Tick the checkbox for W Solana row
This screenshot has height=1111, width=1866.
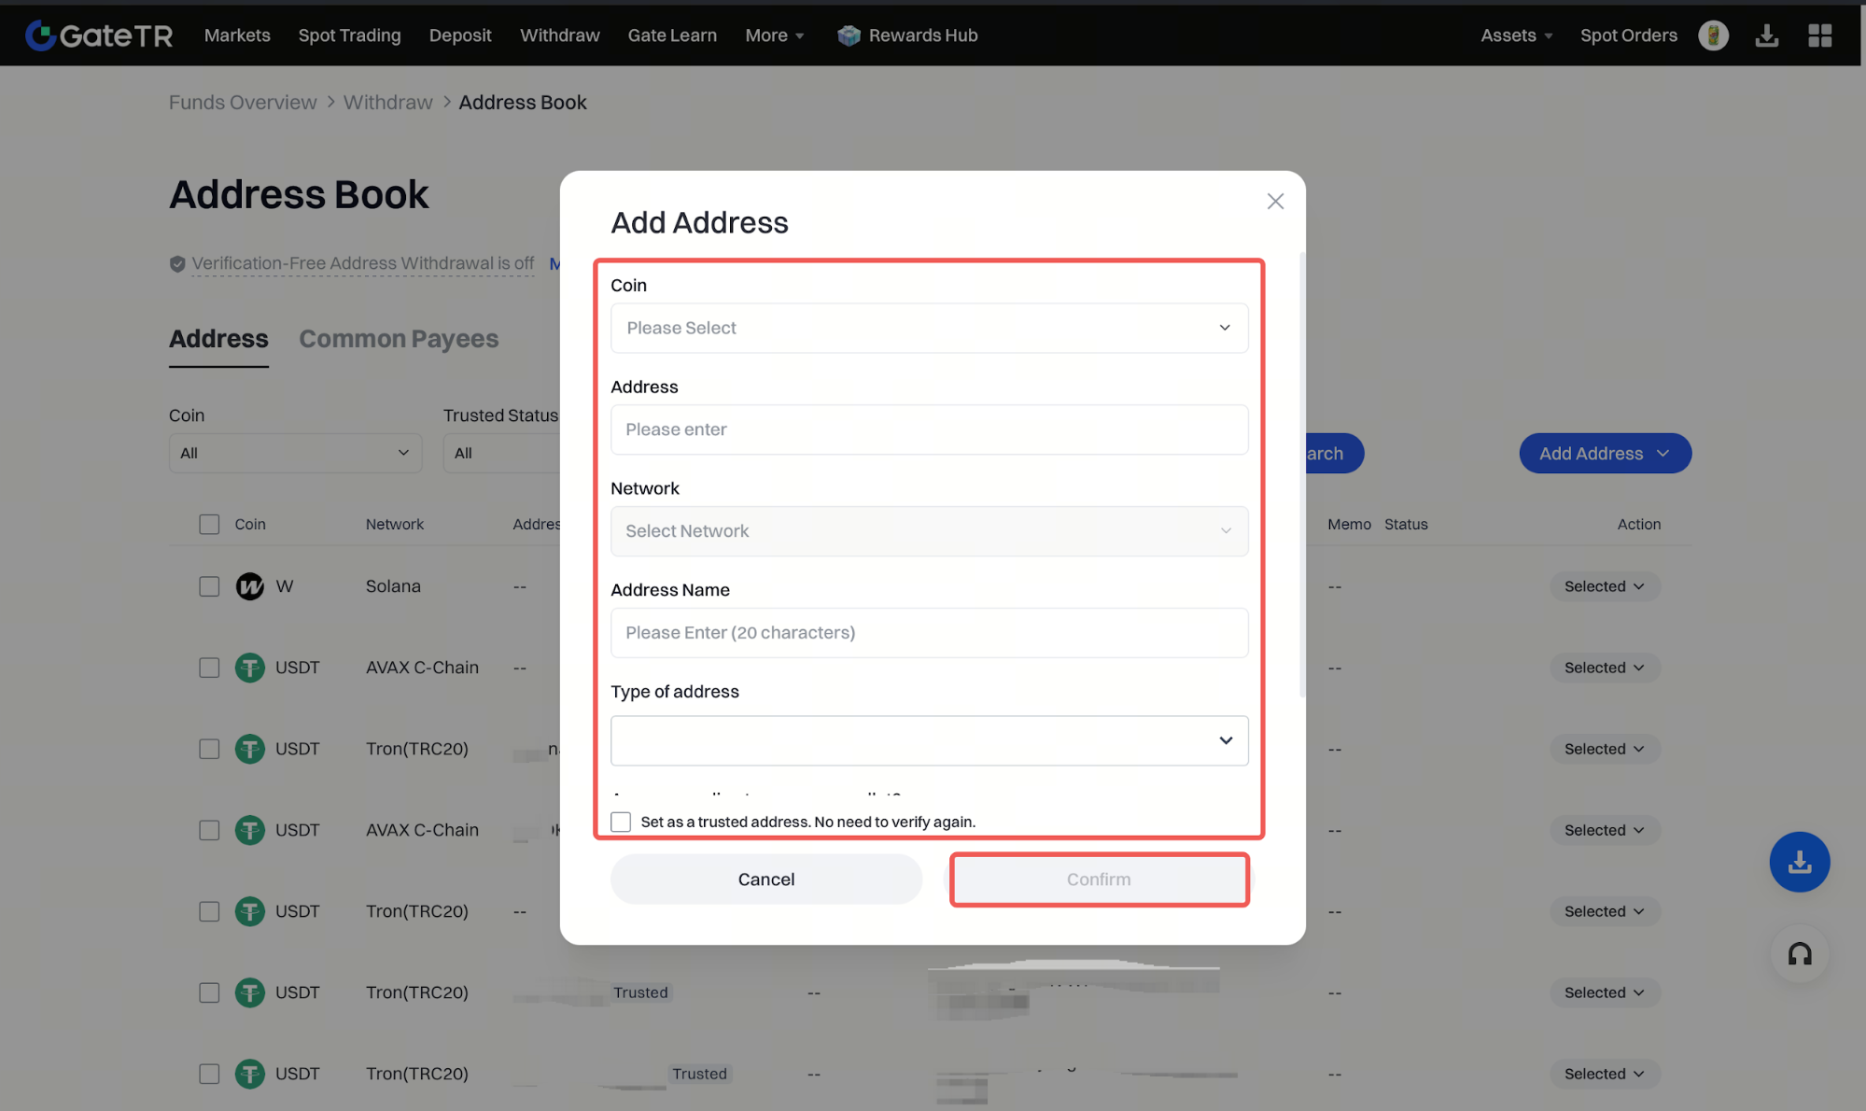click(209, 586)
